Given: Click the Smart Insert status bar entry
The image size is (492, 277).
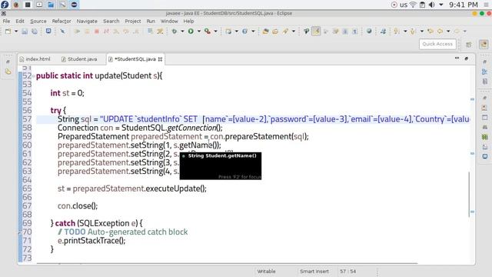Looking at the screenshot, I should coord(314,272).
